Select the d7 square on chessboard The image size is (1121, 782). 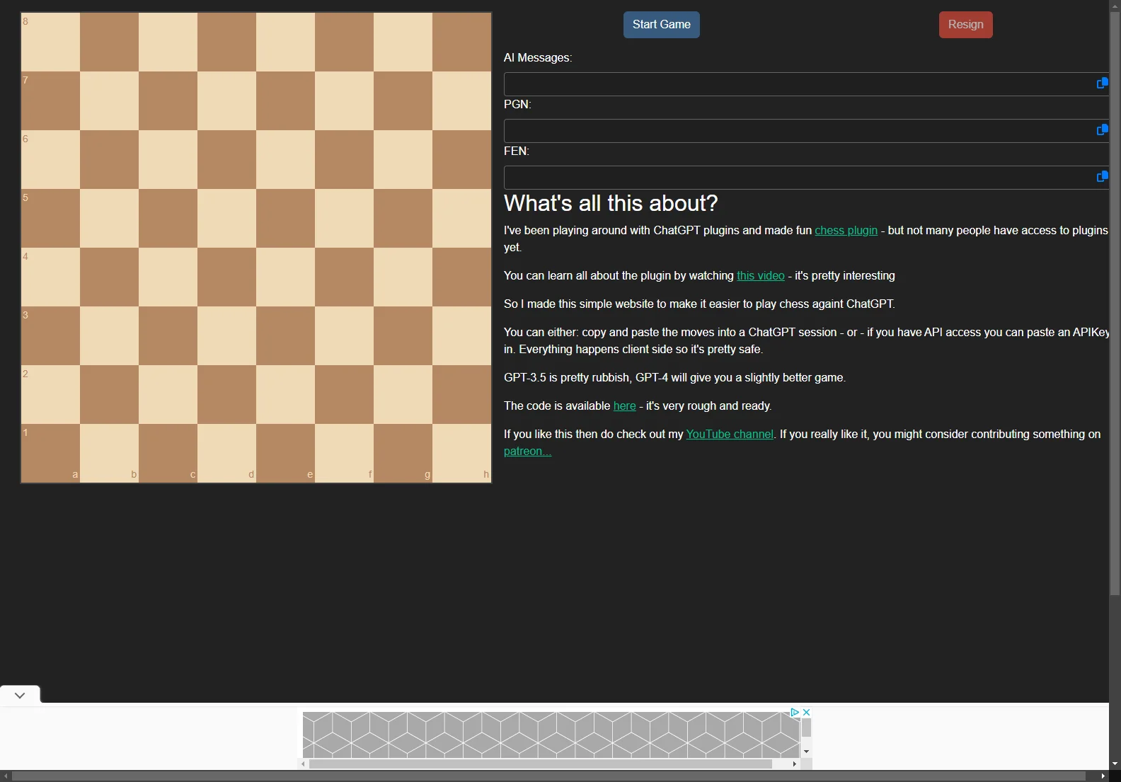click(226, 100)
